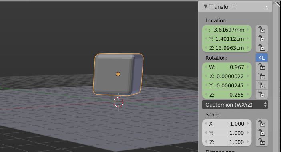Decrease Rotation W with left arrow
Viewport: 281px width, 152px height.
point(206,67)
